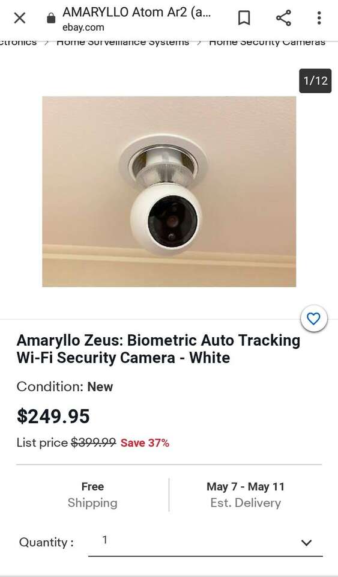Viewport: 338px width, 577px height.
Task: Add item to watchlist with heart icon
Action: pos(313,319)
